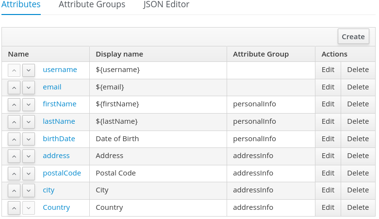Open the city attribute link
Viewport: 379px width, 219px height.
coord(49,190)
